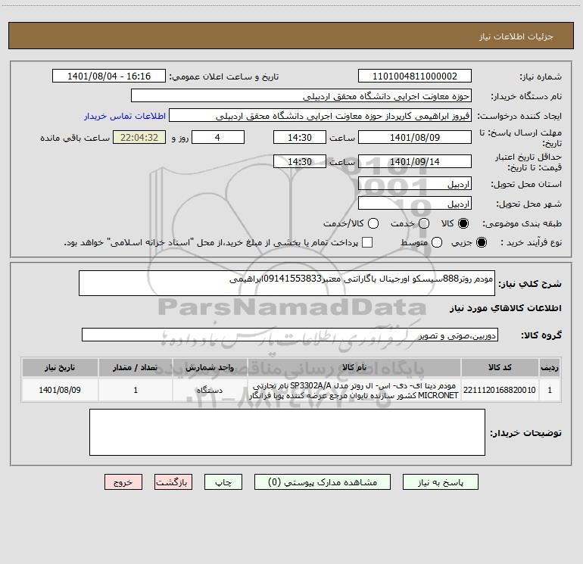Click the استان محل تحویل field
The width and height of the screenshot is (583, 564).
tap(415, 184)
